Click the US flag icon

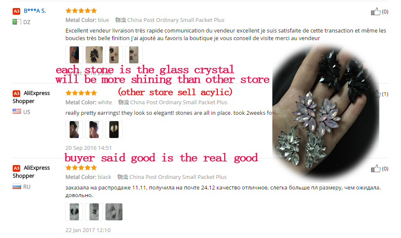tap(17, 111)
